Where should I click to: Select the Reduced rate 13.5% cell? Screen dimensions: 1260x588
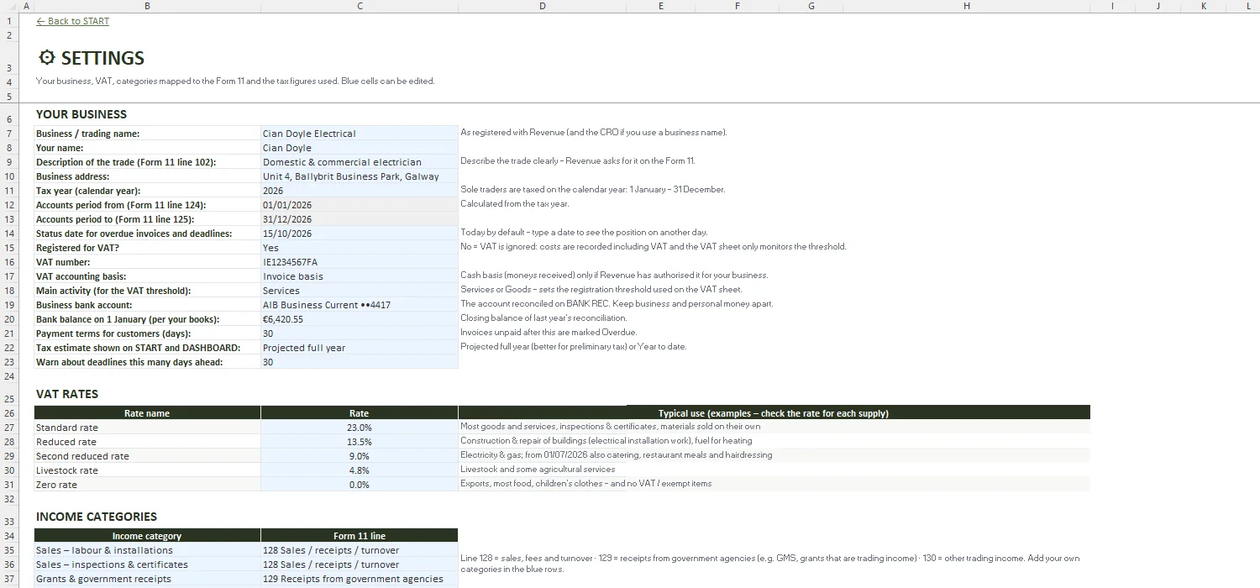point(360,442)
